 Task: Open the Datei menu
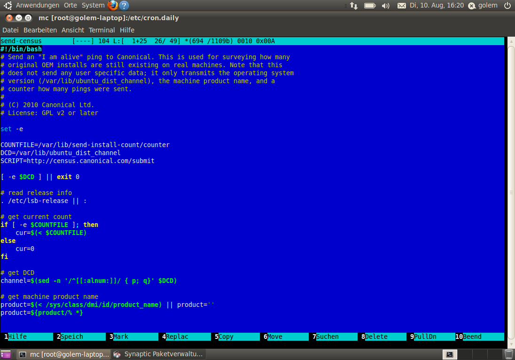tap(10, 30)
